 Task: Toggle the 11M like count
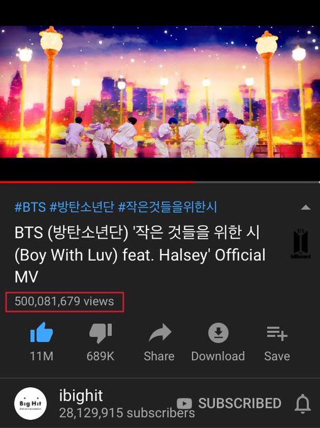click(41, 356)
